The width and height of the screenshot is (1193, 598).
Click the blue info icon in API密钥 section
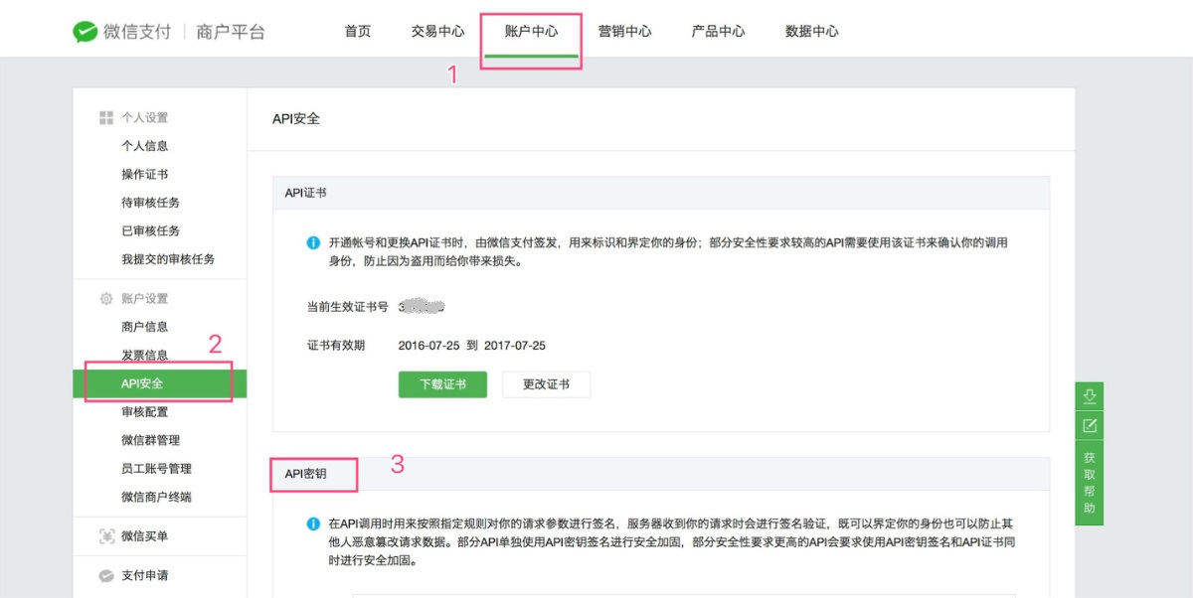[313, 523]
